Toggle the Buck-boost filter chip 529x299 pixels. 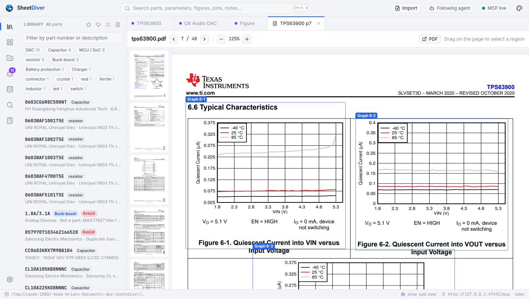point(65,60)
